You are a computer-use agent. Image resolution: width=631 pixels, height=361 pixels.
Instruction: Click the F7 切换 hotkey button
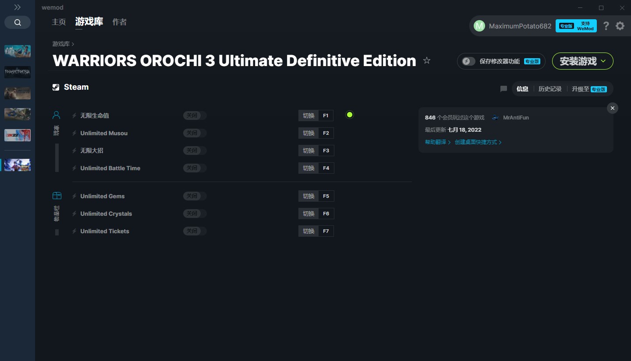click(x=316, y=231)
